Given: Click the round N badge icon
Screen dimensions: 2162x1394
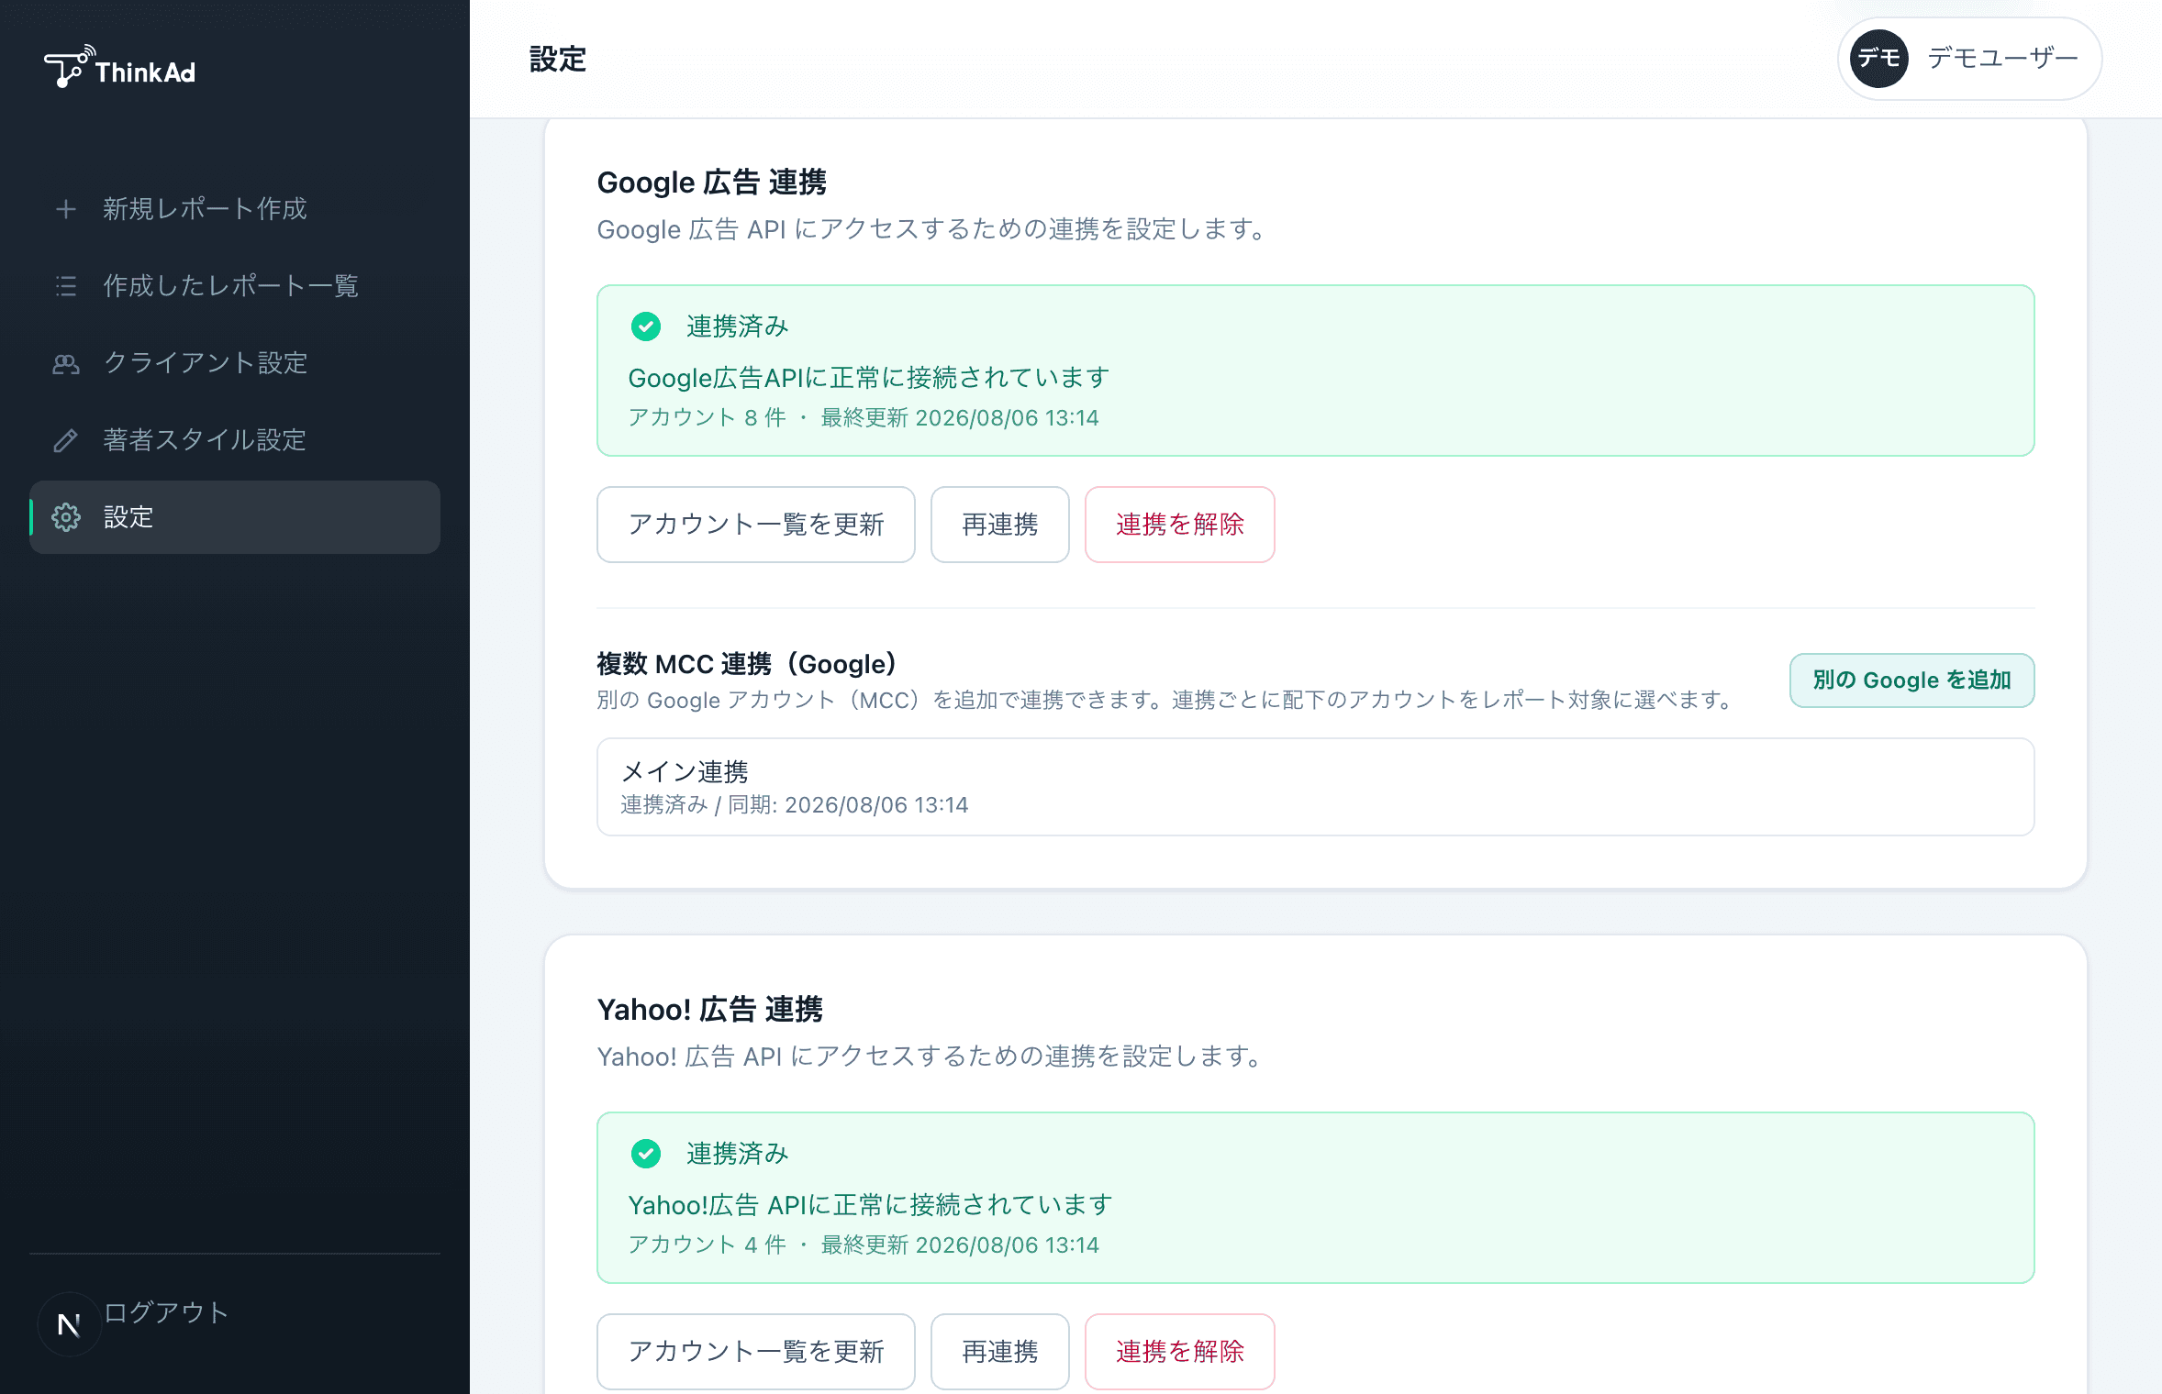Looking at the screenshot, I should click(69, 1324).
